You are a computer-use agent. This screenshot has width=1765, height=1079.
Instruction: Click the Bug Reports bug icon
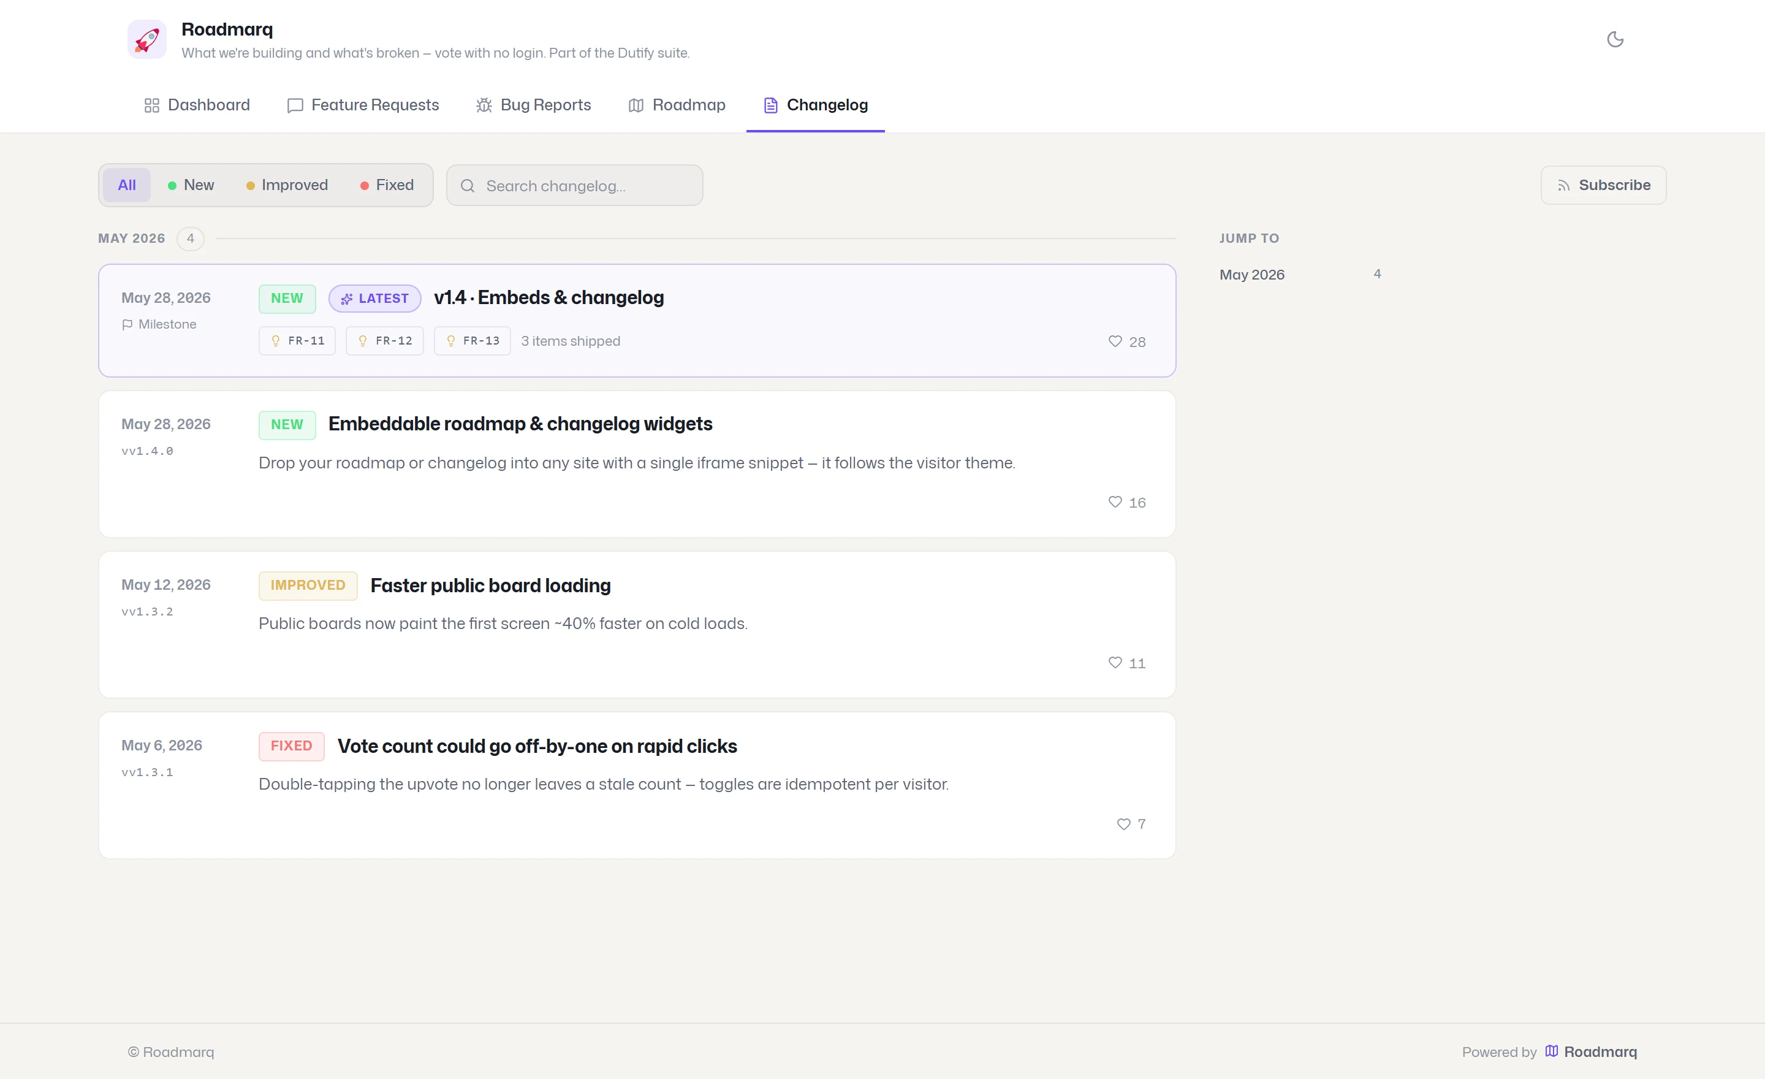click(x=484, y=105)
